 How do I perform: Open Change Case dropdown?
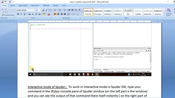point(40,14)
